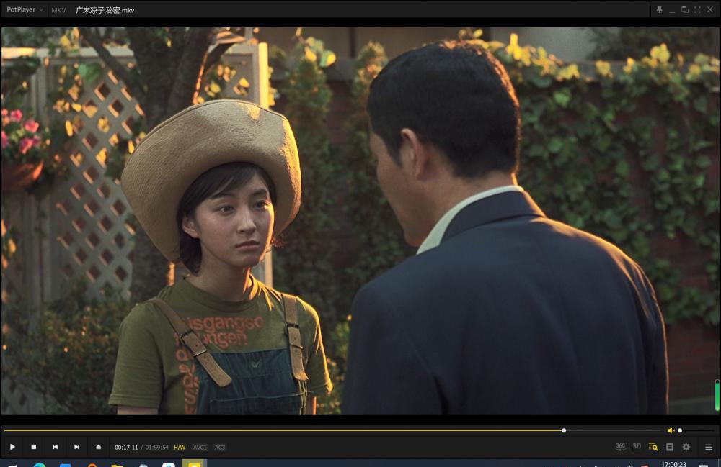Open the subtitle search tool
This screenshot has width=721, height=467.
pos(653,447)
